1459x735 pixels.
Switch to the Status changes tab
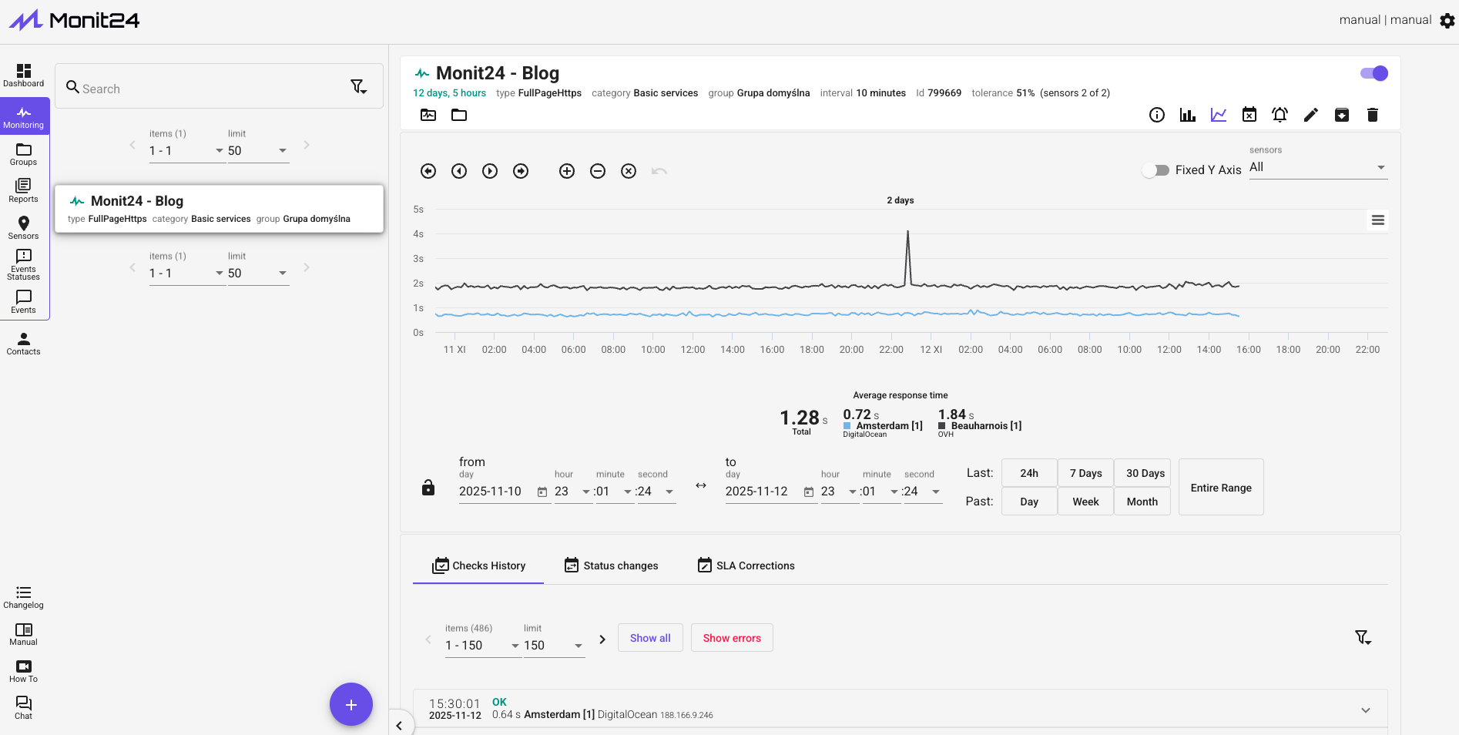coord(611,566)
